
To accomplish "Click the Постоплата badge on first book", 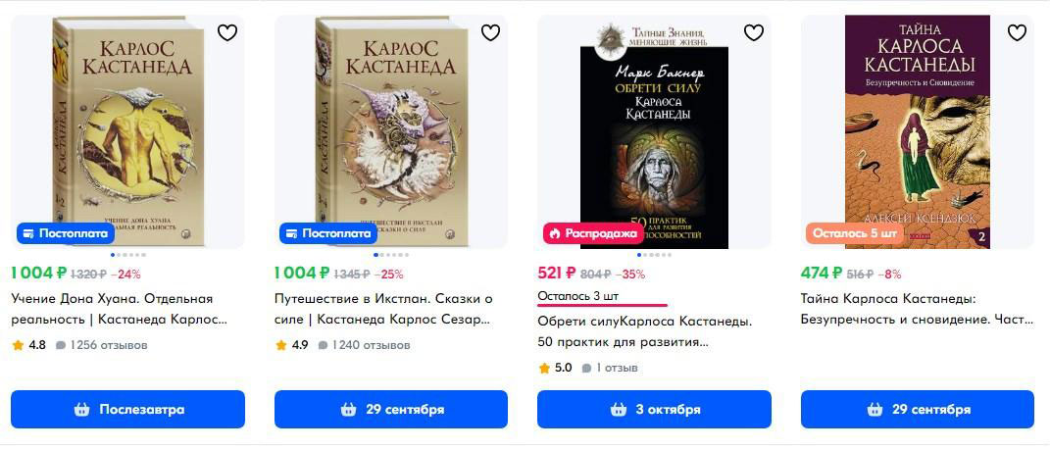I will (65, 233).
